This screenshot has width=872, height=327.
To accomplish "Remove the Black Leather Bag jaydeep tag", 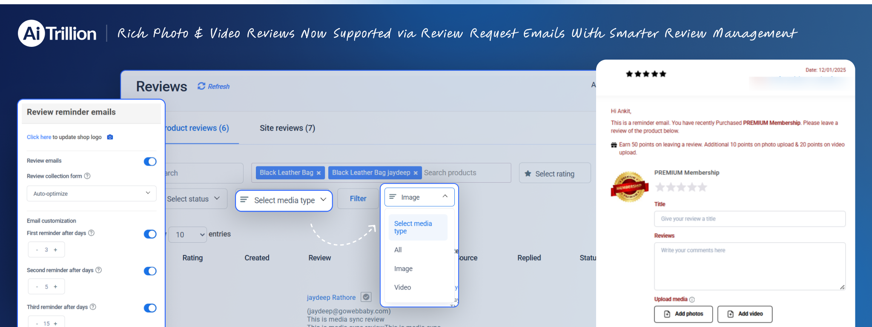I will (x=416, y=173).
